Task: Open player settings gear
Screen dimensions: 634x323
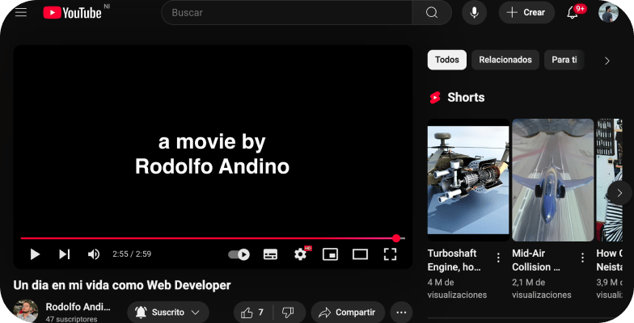Action: pyautogui.click(x=300, y=254)
